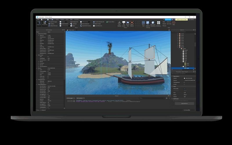Open the All Contexts dropdown in Output

point(80,98)
